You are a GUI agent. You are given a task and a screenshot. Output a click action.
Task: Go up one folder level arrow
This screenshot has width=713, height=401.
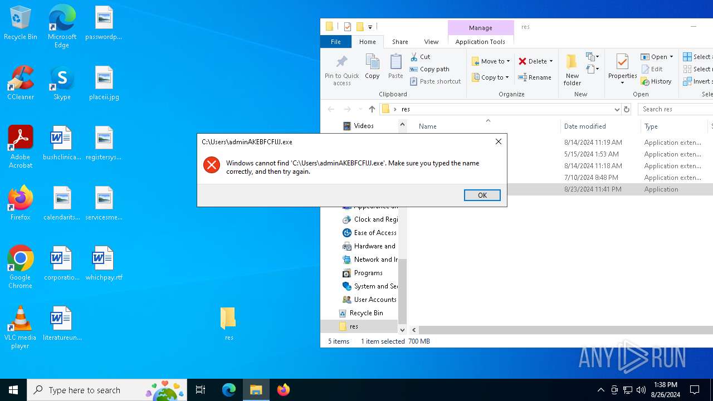(x=372, y=109)
